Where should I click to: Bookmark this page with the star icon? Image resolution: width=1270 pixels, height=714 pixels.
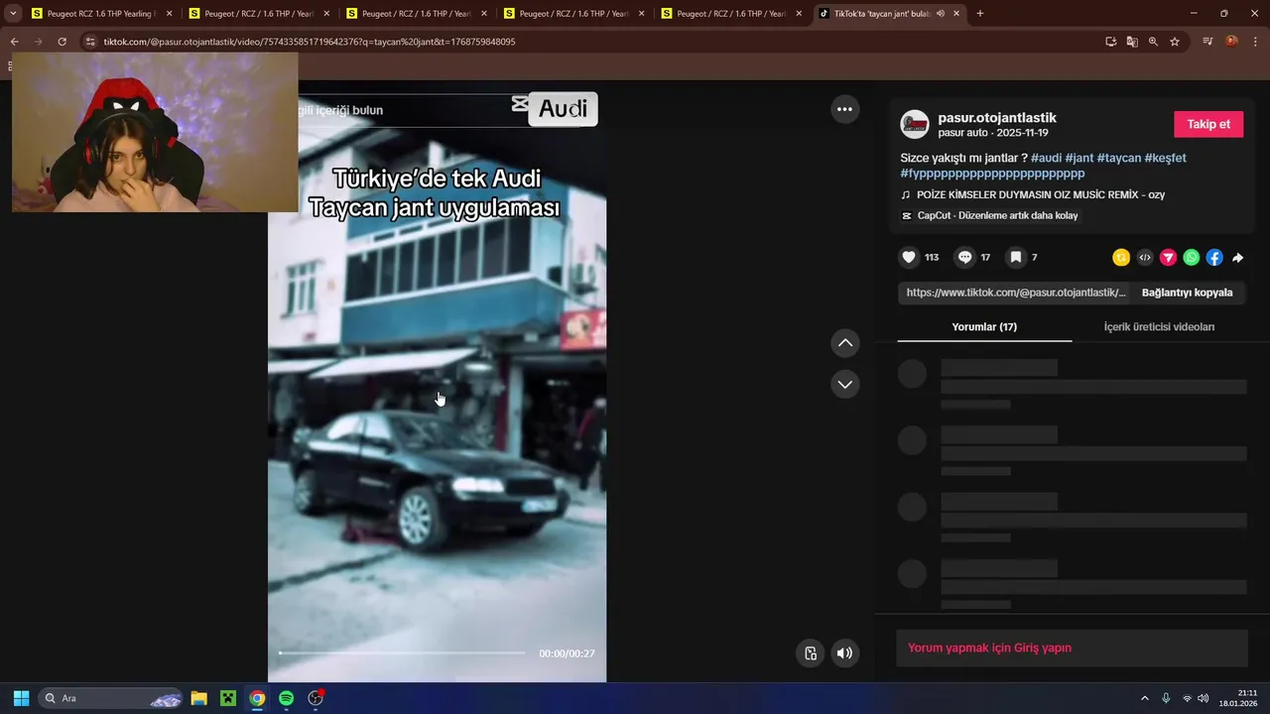(1175, 42)
